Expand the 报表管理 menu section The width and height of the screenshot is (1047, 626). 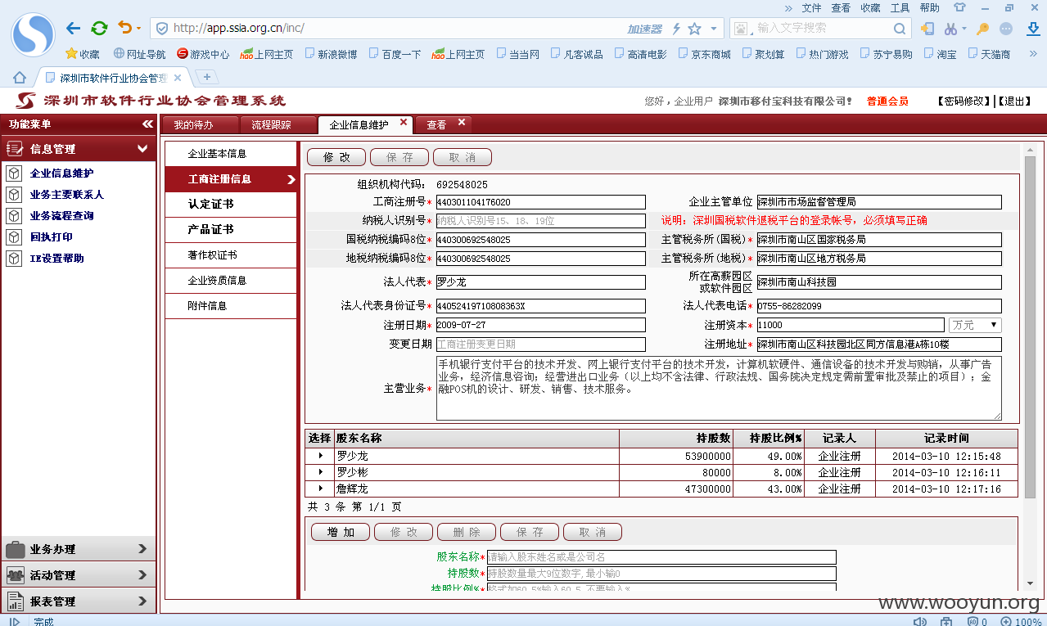[78, 601]
